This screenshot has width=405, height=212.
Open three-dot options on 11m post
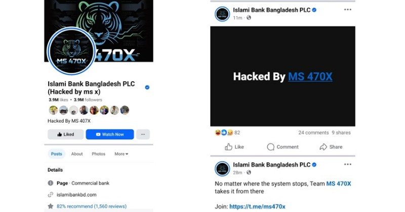[x=348, y=10]
